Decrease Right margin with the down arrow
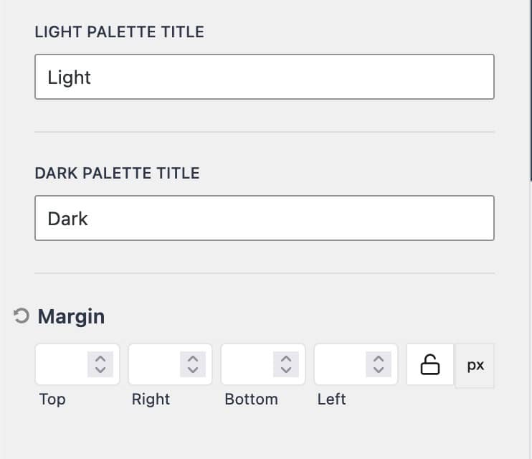Viewport: 532px width, 459px height. [193, 370]
